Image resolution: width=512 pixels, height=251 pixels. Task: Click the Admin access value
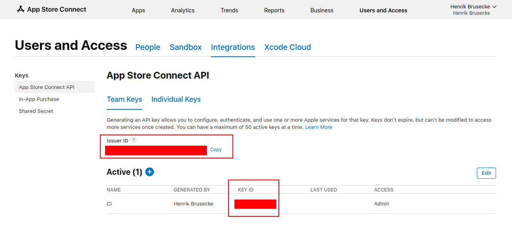pyautogui.click(x=382, y=204)
